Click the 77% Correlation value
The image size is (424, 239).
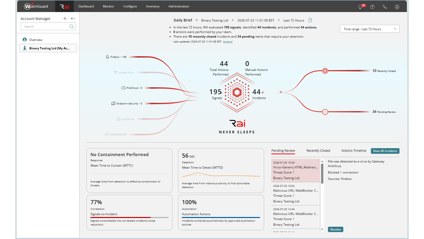pos(96,202)
